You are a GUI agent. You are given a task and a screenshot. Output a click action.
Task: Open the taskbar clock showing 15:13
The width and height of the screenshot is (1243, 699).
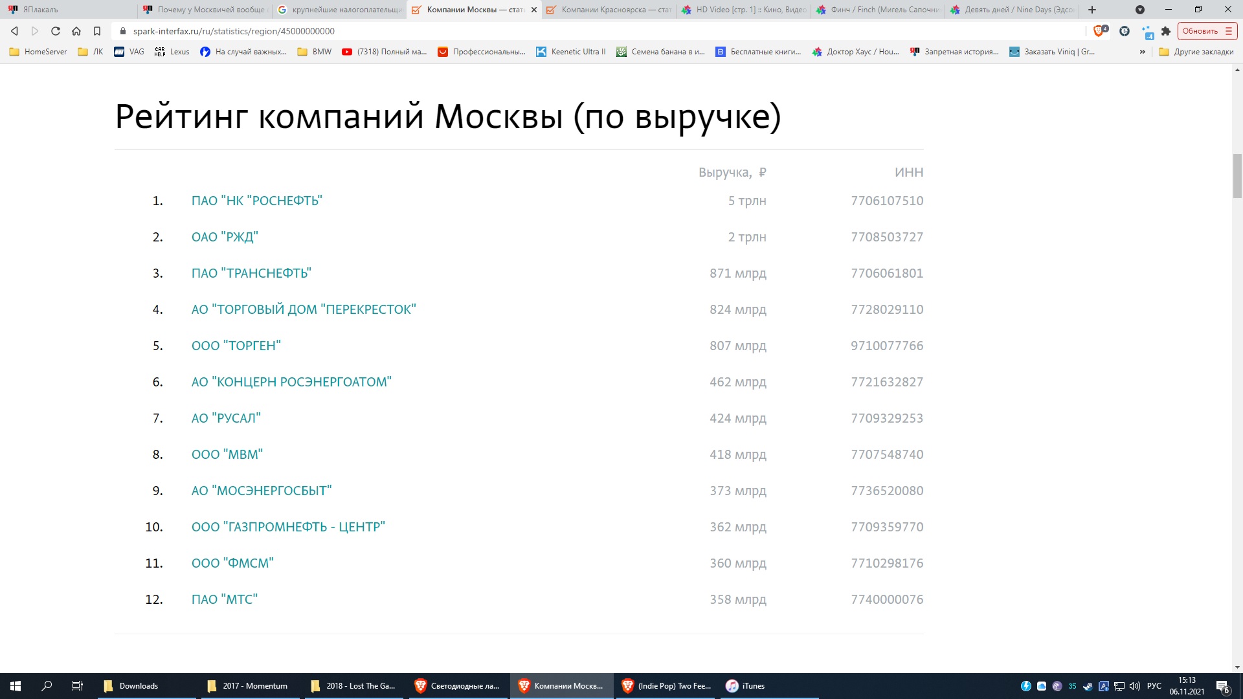coord(1187,686)
